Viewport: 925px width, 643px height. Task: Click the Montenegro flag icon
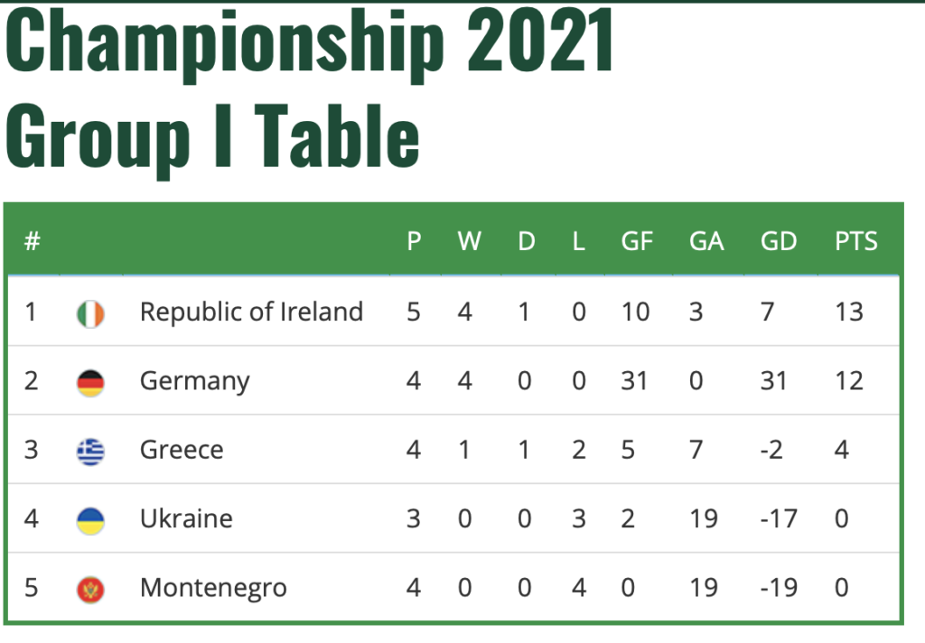(91, 590)
